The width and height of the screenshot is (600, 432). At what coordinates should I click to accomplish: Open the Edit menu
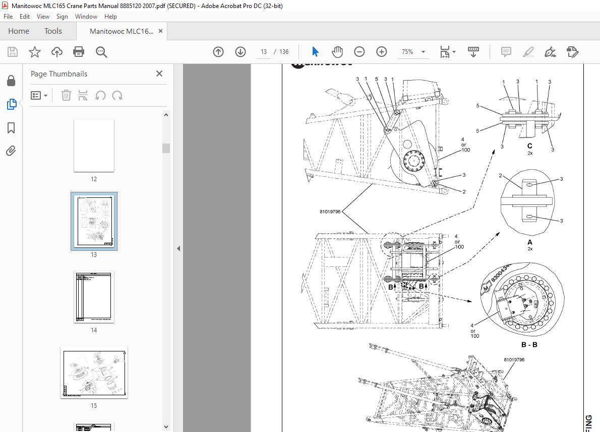click(25, 17)
